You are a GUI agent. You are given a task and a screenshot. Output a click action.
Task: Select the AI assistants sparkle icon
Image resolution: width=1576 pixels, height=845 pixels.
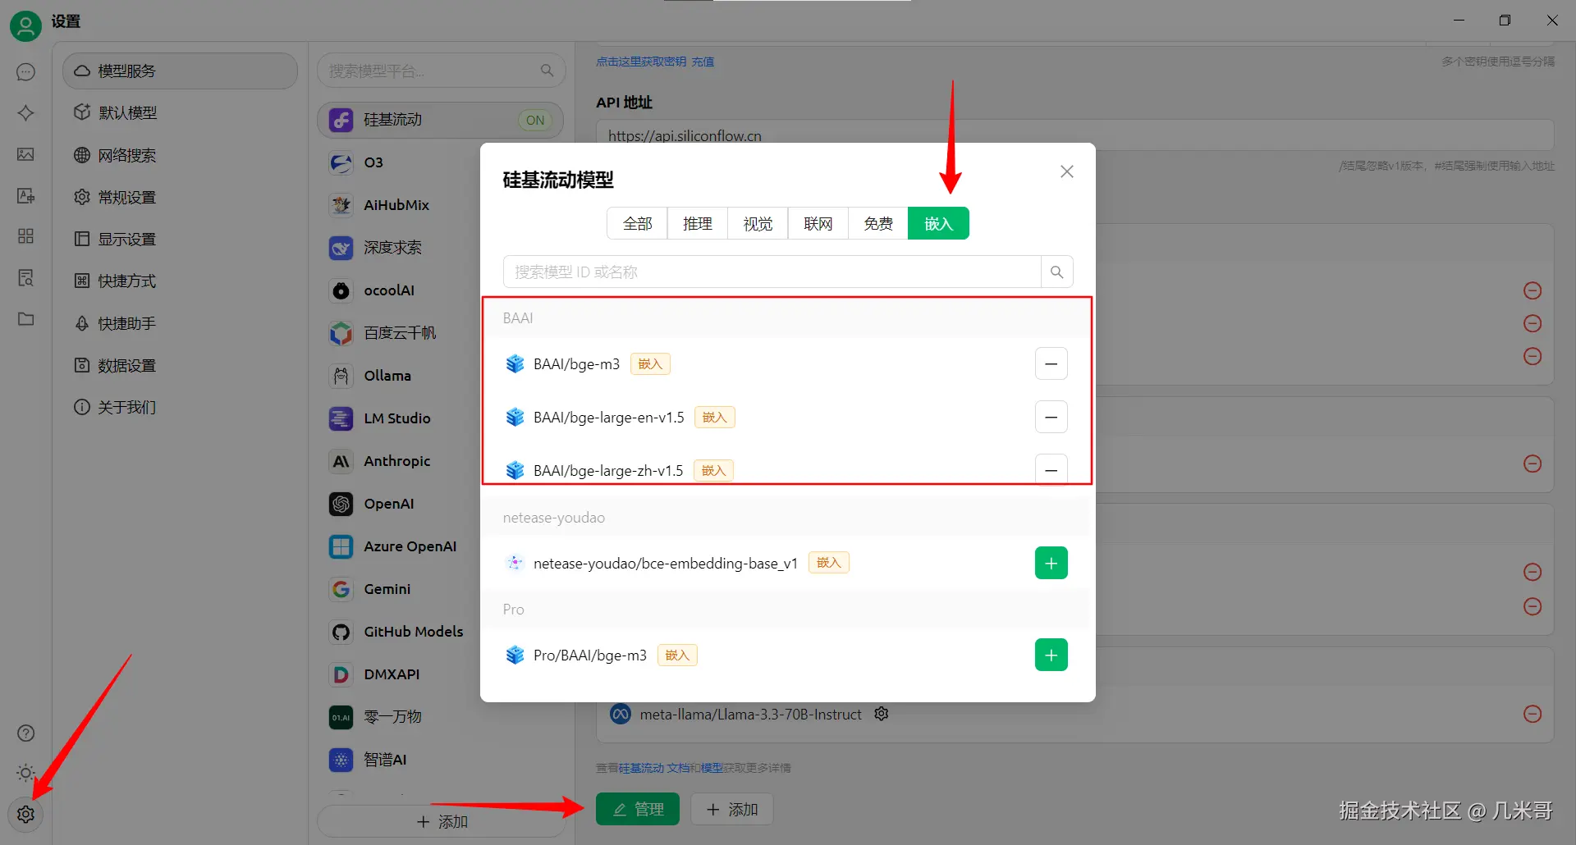(25, 113)
